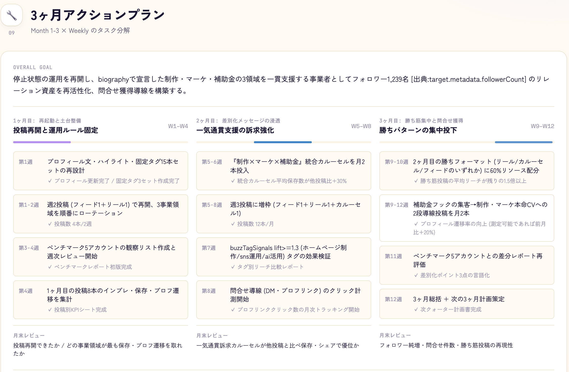Click the Month 1 月末レビュー label
569x372 pixels.
click(29, 336)
